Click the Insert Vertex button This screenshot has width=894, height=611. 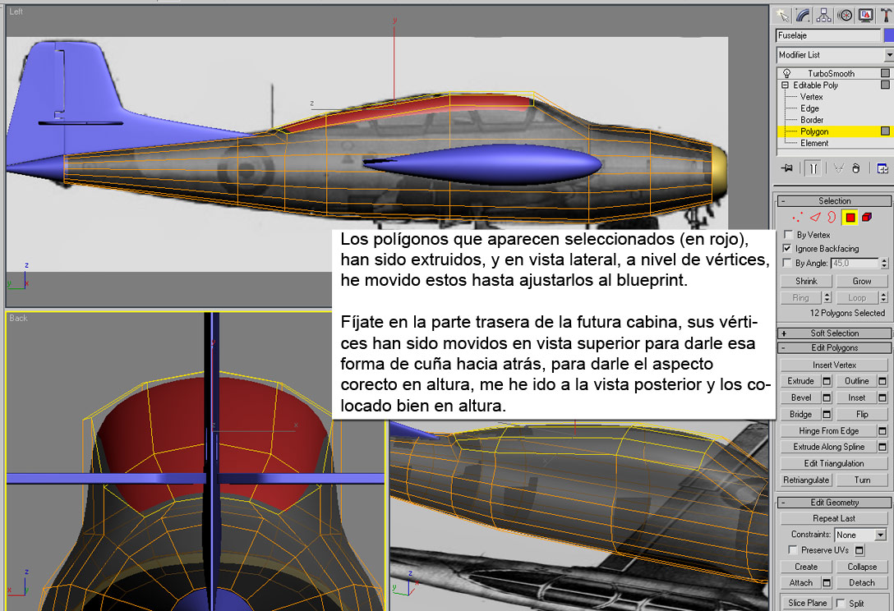pos(834,365)
